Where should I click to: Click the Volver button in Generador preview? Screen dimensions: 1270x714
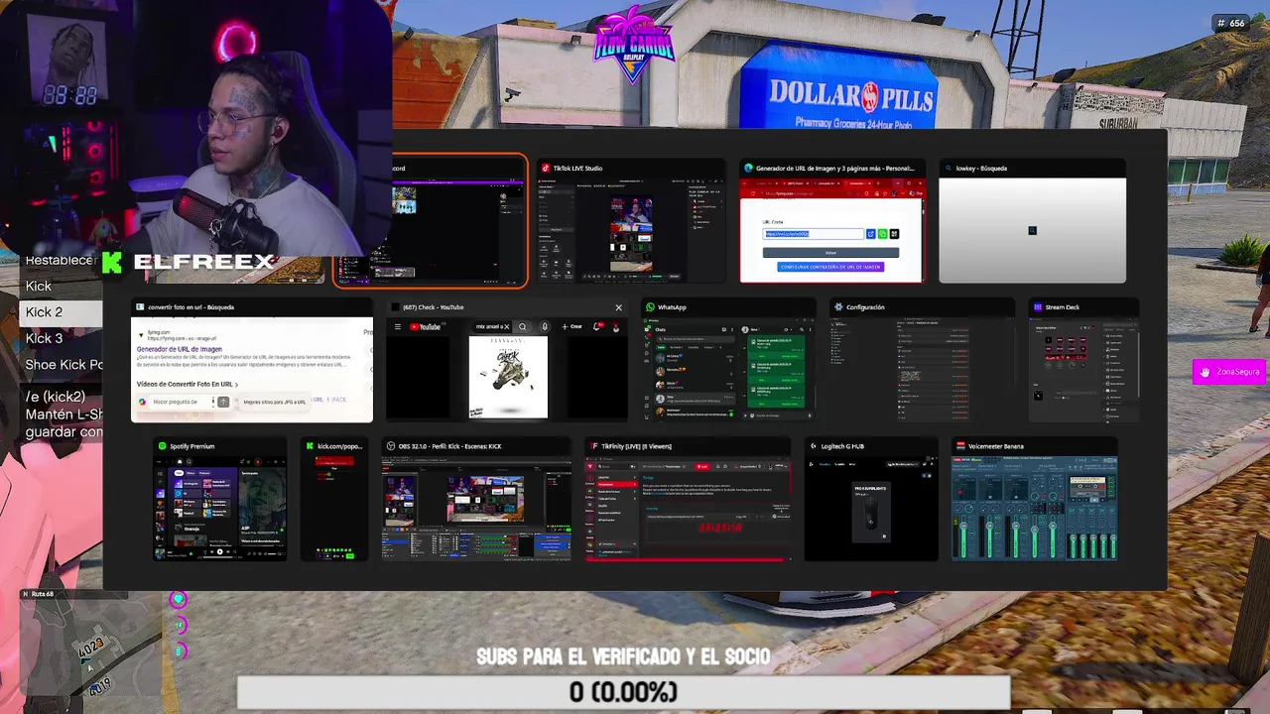tap(830, 253)
